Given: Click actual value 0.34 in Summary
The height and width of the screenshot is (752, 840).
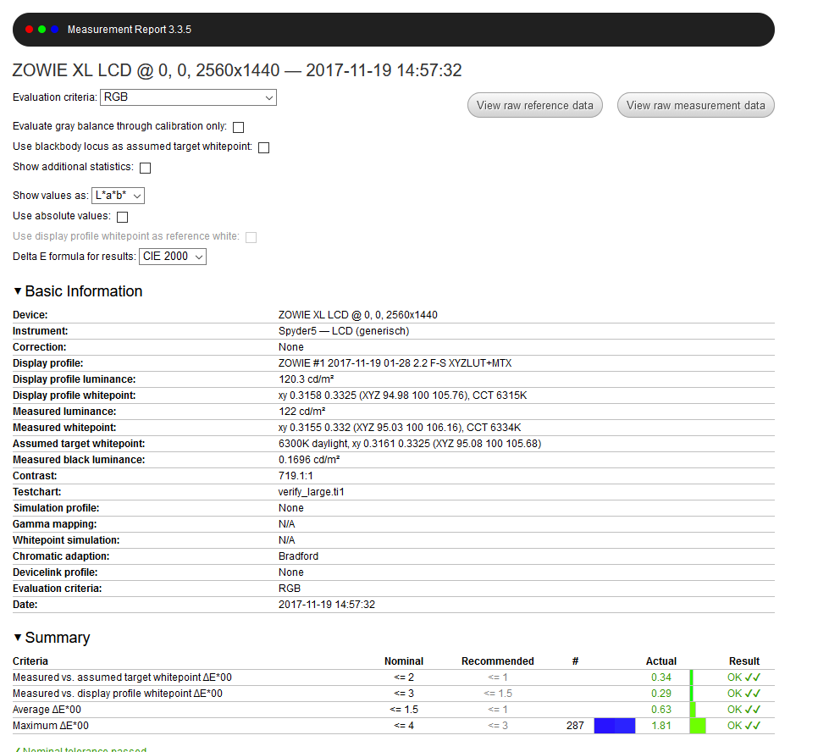Looking at the screenshot, I should point(661,677).
